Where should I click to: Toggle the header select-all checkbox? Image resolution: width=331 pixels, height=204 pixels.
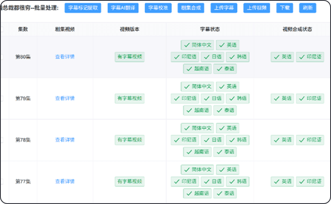[1, 29]
